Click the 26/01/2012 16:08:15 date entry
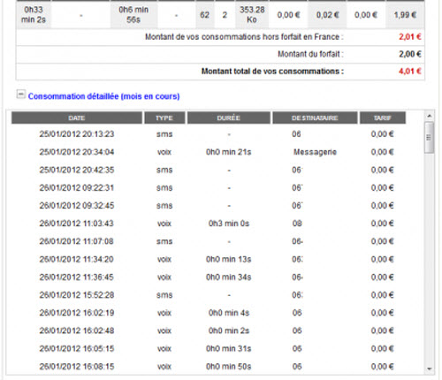442x380 pixels. coord(77,367)
